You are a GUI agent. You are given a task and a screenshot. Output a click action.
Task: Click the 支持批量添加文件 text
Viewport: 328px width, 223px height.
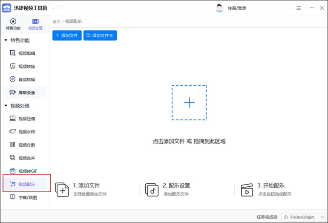pyautogui.click(x=90, y=194)
